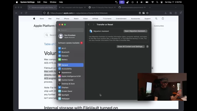Click the battery menu bar icon

147,2
